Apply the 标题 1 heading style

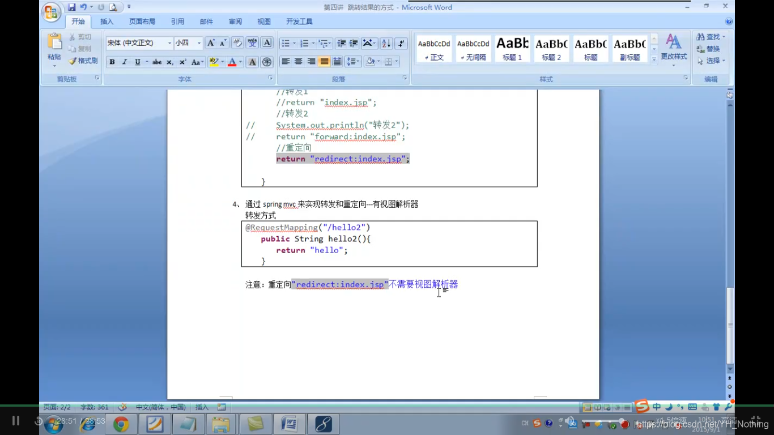(x=512, y=49)
